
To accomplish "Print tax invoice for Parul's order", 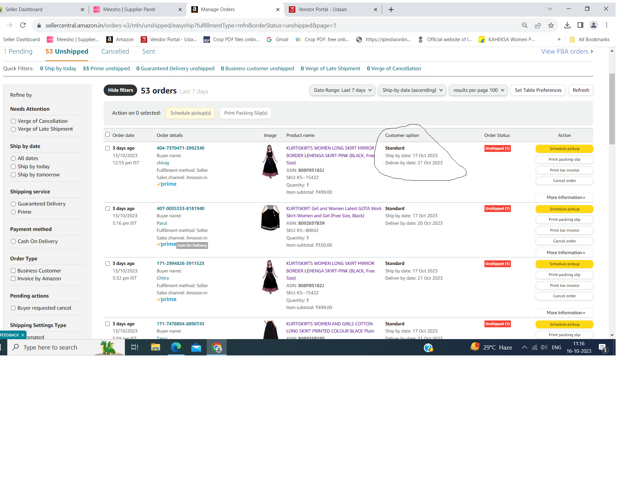I will 565,230.
